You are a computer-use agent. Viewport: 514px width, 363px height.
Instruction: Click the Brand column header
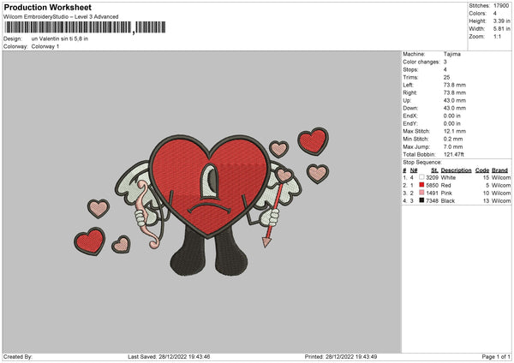pyautogui.click(x=500, y=170)
